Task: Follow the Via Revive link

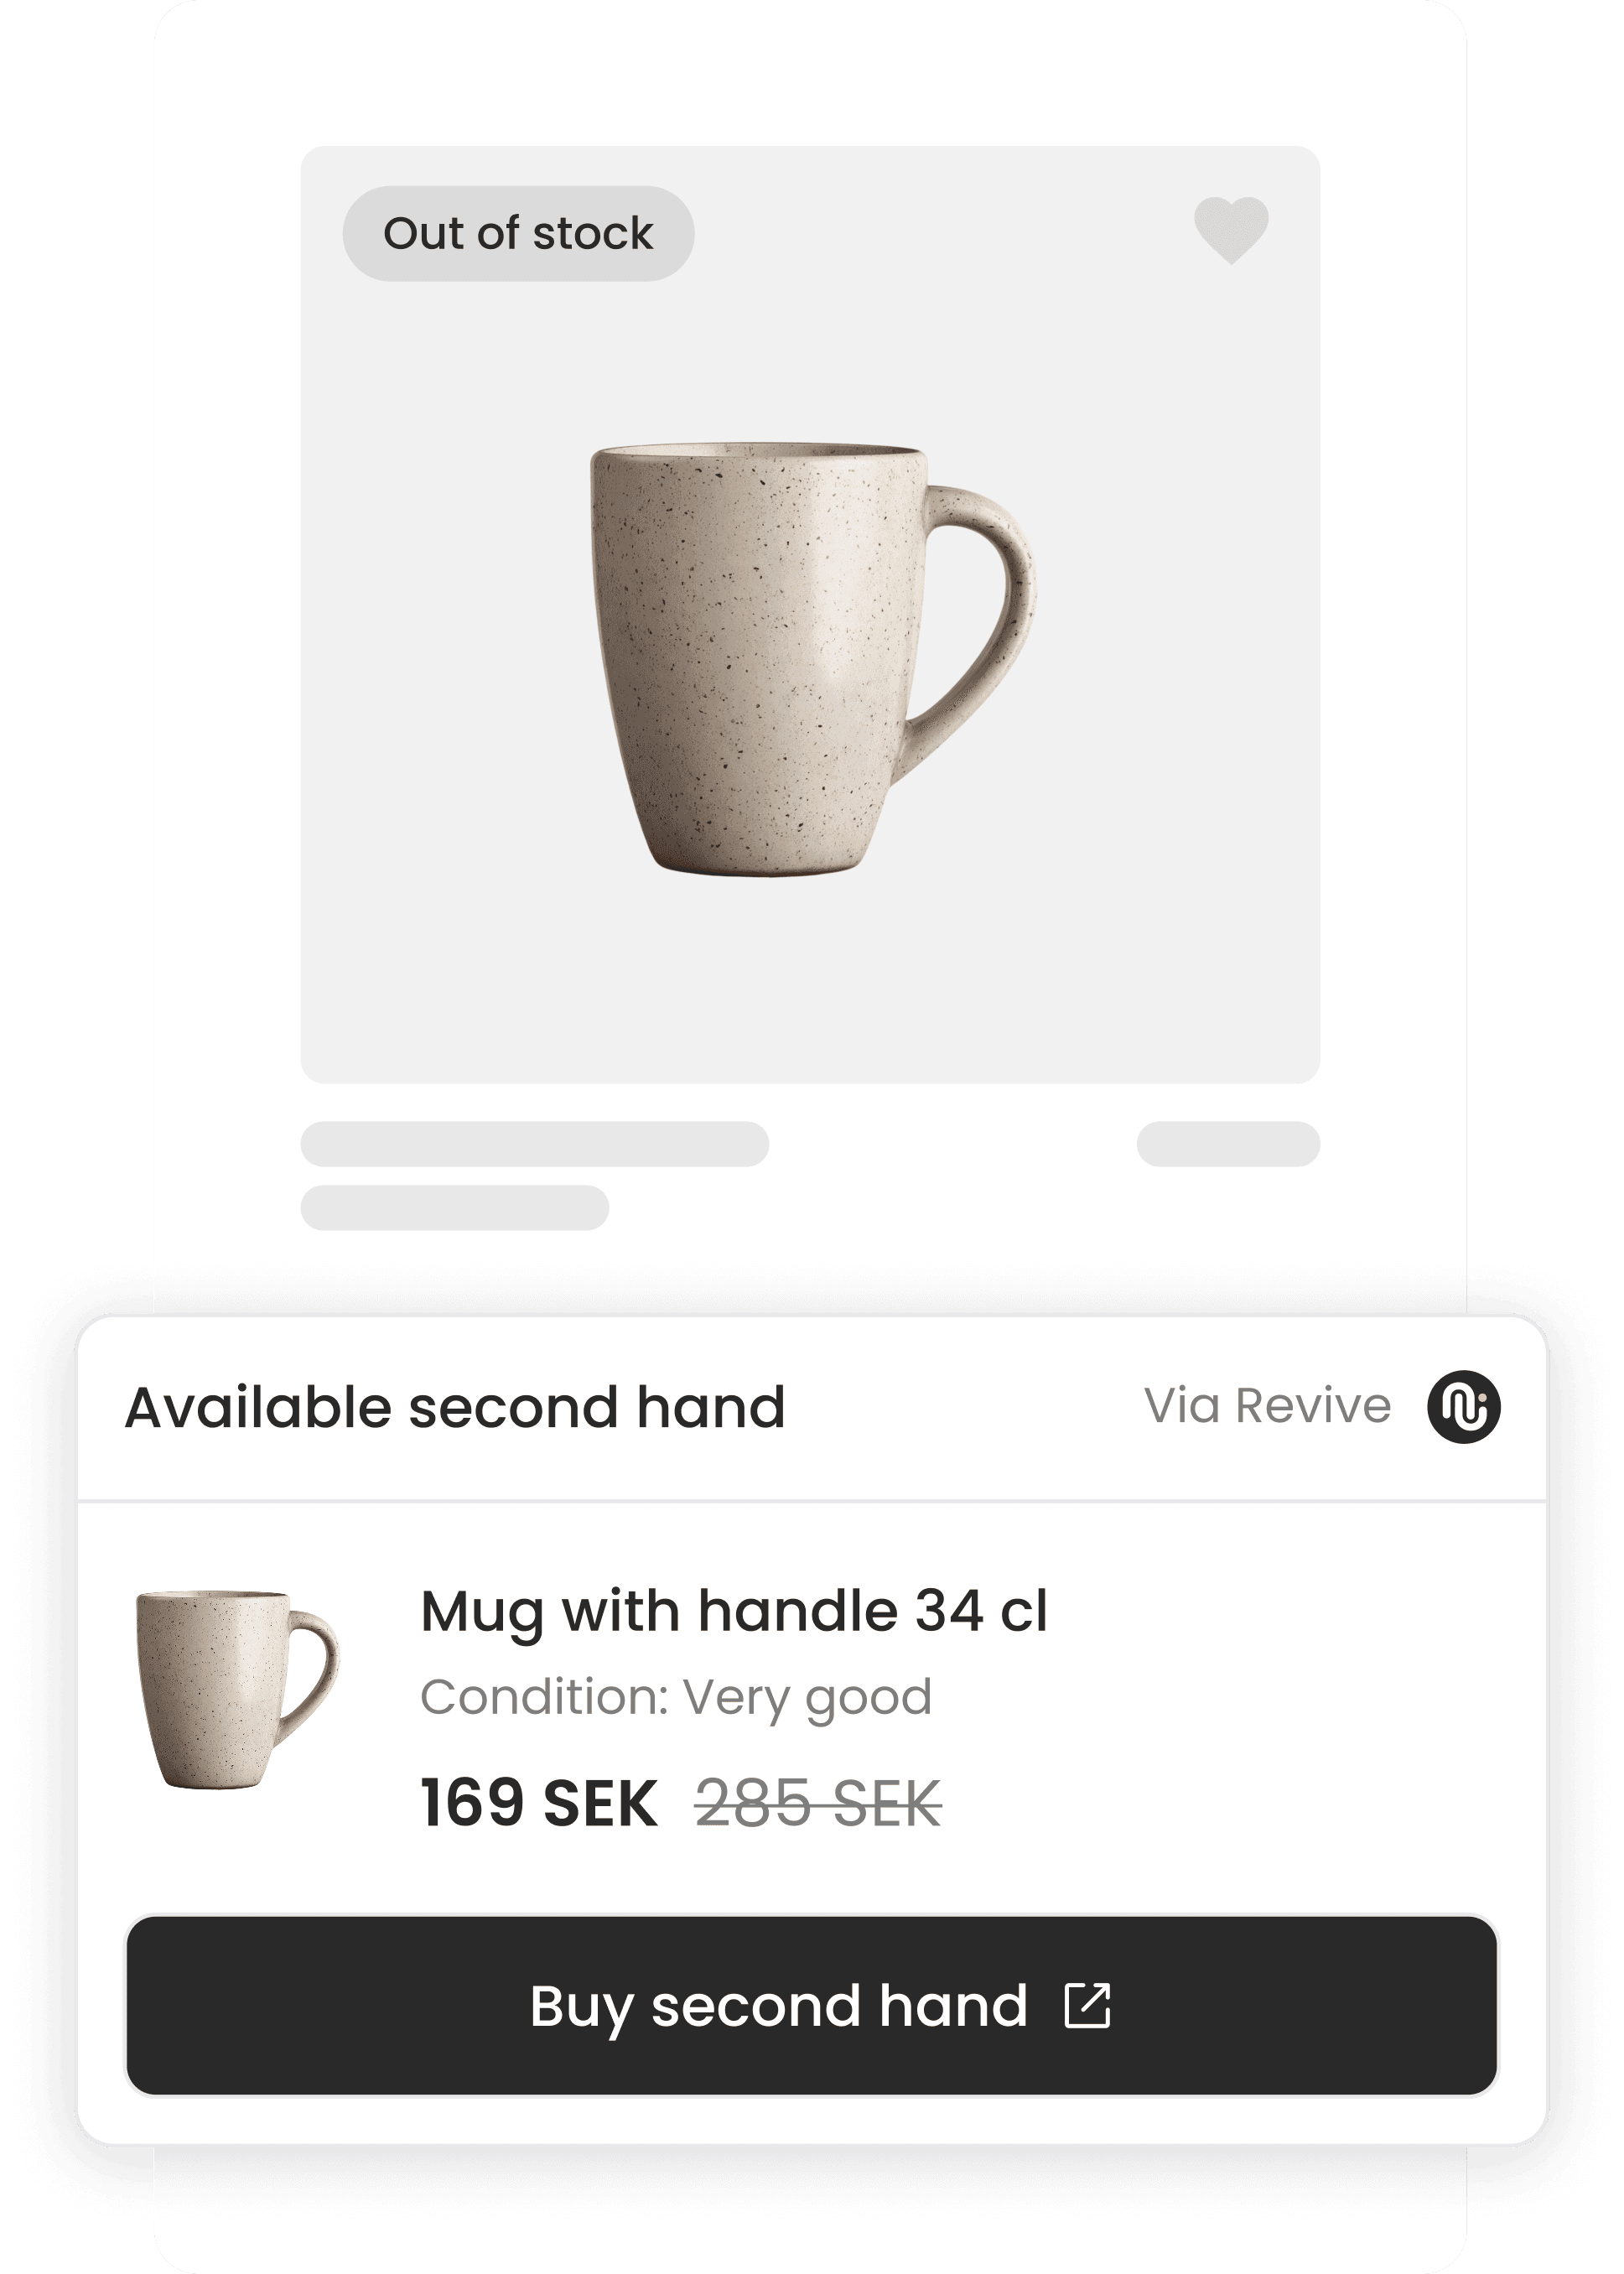Action: pyautogui.click(x=1267, y=1406)
